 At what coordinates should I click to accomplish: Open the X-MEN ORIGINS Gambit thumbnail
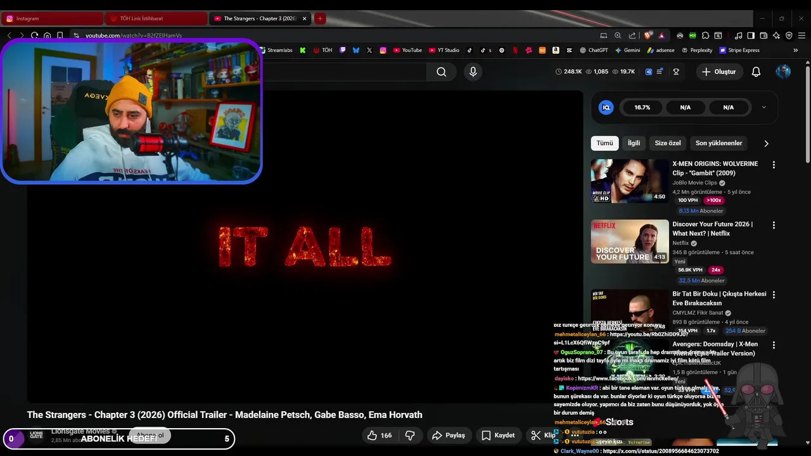click(630, 181)
